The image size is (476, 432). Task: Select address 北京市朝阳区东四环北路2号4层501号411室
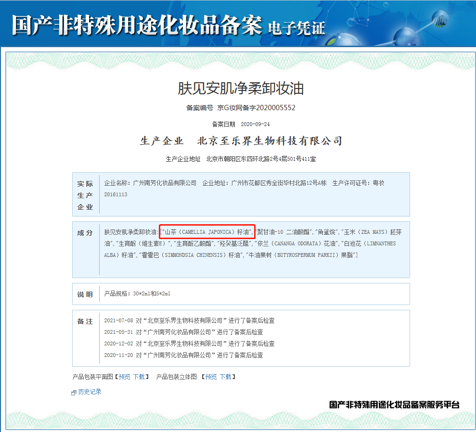tap(261, 159)
